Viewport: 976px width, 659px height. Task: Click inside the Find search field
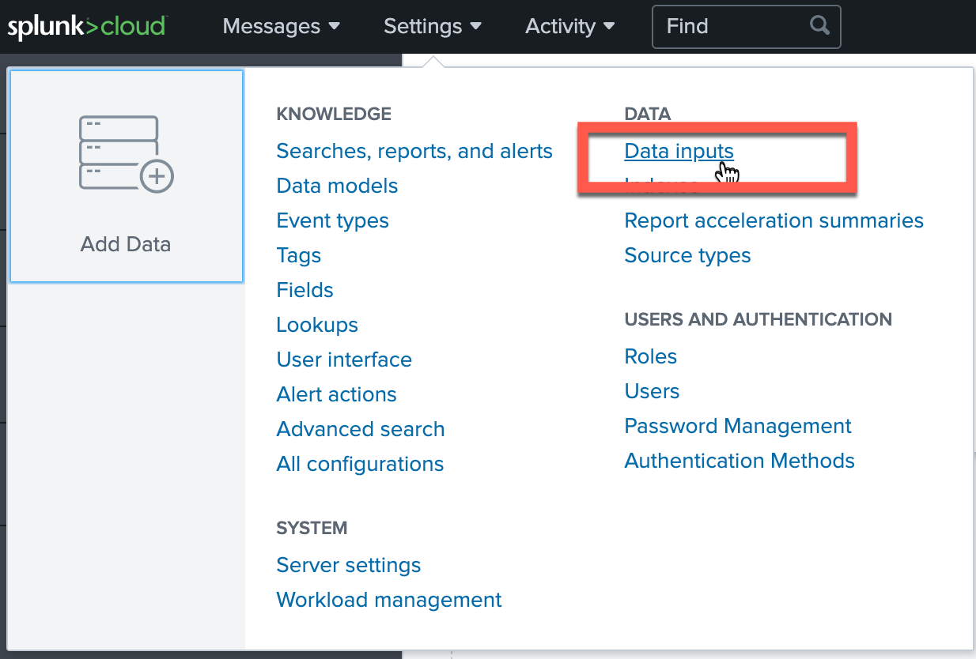tap(728, 26)
